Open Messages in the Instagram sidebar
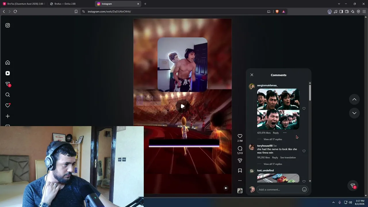 tap(8, 84)
